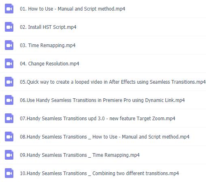Click video icon for 01. How to Use file
Screen dimensions: 206x182
(9, 9)
